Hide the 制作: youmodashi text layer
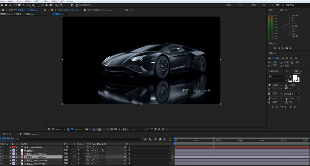The width and height of the screenshot is (310, 166). tap(1, 147)
